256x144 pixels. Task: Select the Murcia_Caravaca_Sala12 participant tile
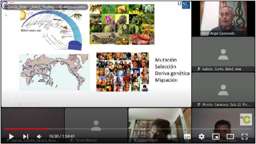pyautogui.click(x=223, y=89)
